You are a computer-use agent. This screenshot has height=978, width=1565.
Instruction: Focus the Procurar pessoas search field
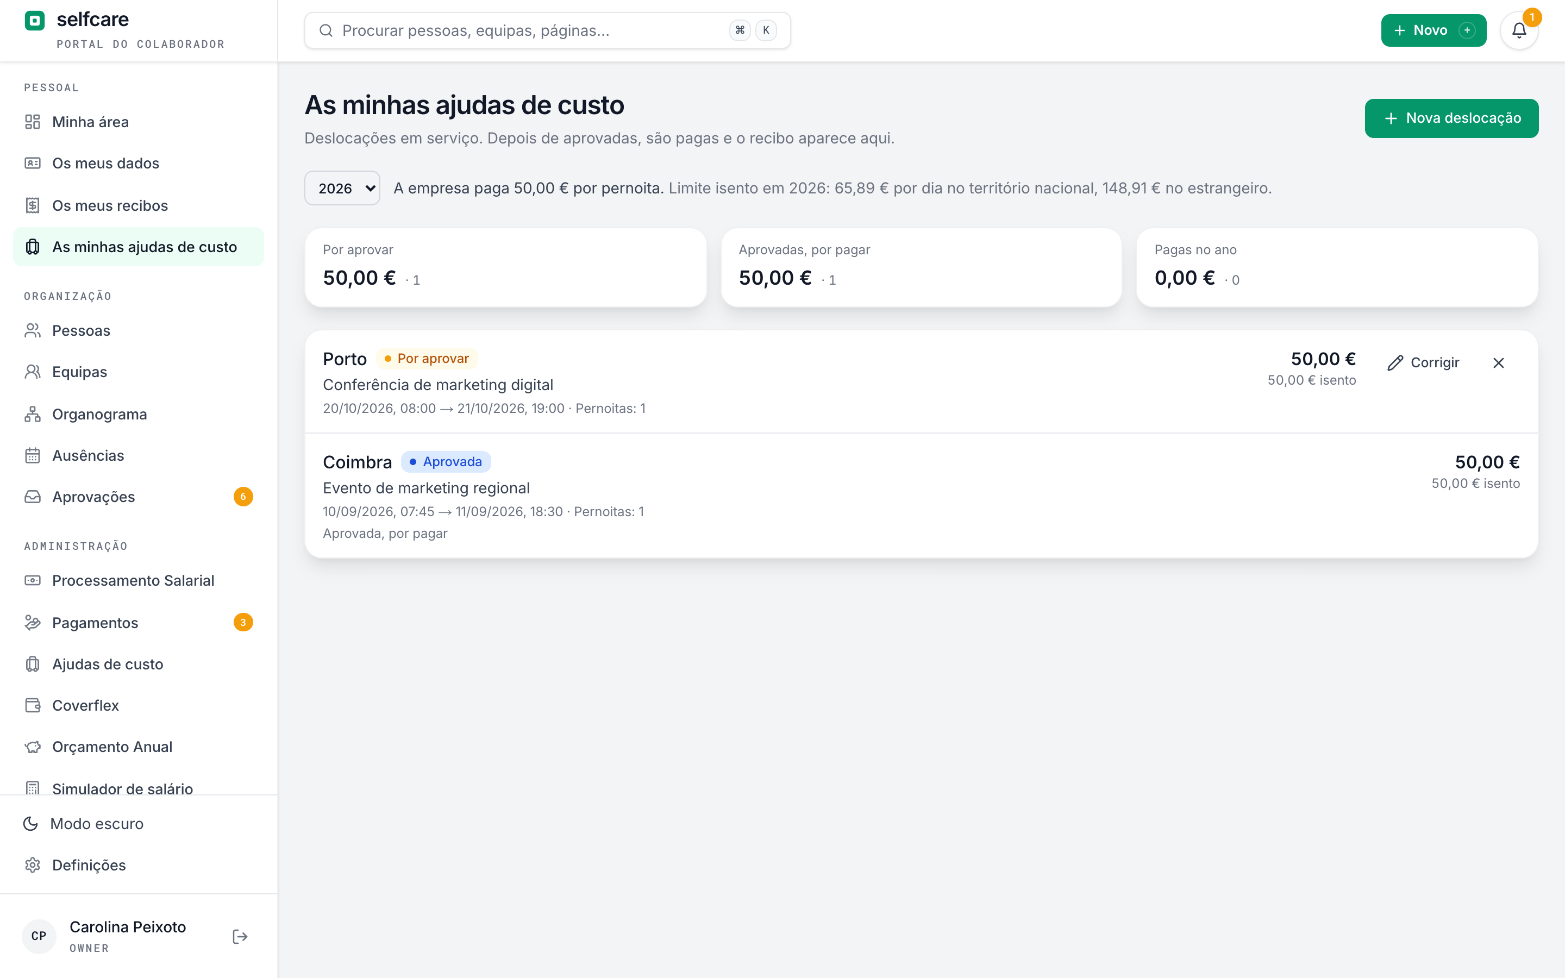pos(547,30)
